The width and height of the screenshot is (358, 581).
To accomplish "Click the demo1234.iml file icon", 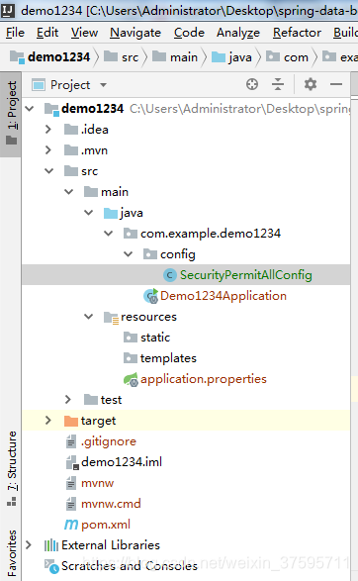I will click(72, 462).
